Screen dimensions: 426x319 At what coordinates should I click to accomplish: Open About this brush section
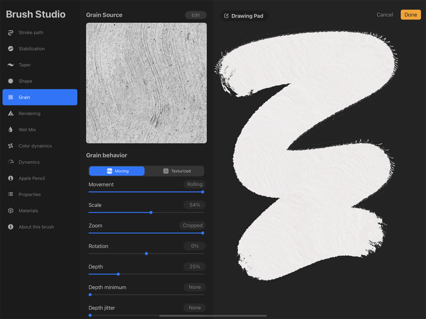pos(40,227)
